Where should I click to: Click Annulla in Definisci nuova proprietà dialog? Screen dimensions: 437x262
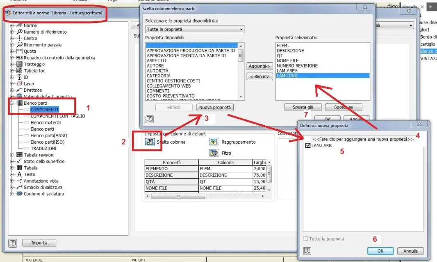coord(410,251)
